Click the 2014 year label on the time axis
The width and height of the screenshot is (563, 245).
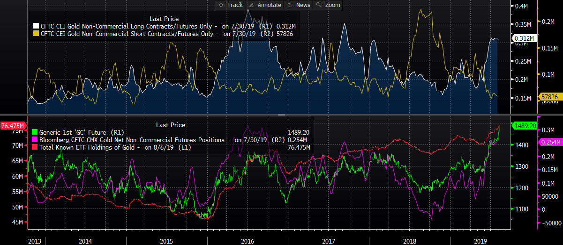(x=85, y=241)
